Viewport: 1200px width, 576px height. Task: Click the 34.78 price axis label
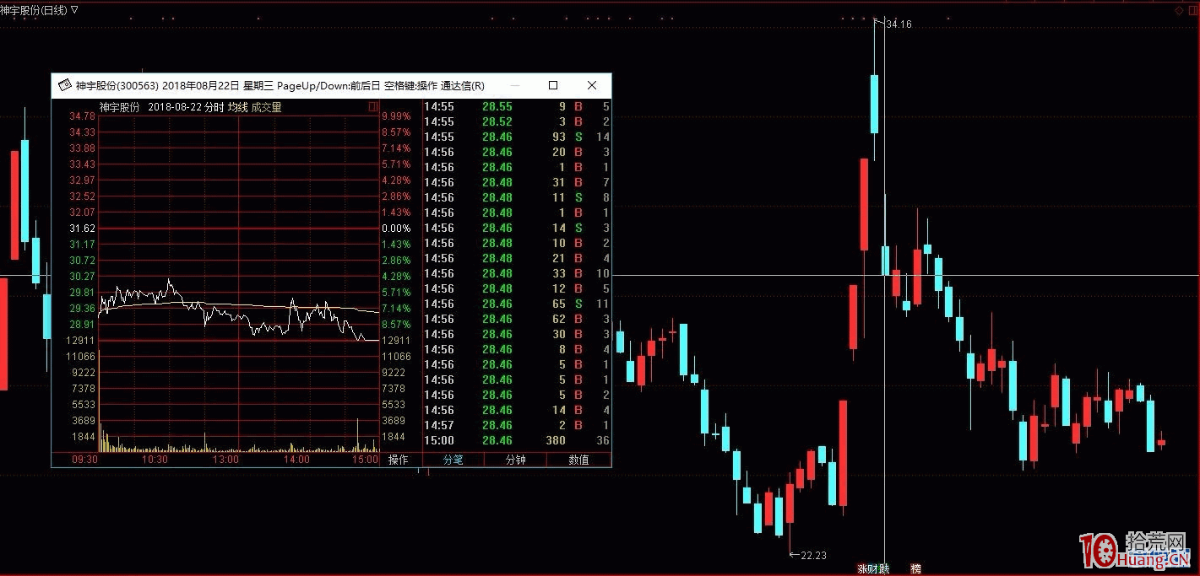tap(82, 116)
